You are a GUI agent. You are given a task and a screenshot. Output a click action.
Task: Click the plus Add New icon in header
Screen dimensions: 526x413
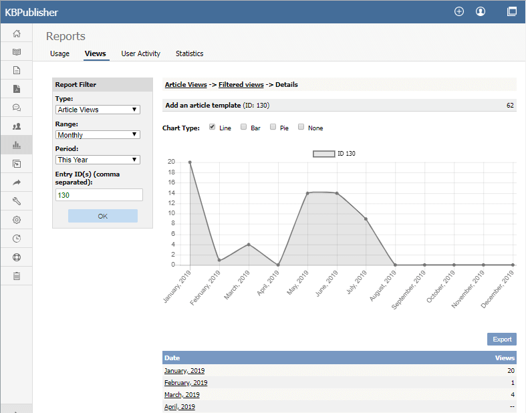pos(459,11)
